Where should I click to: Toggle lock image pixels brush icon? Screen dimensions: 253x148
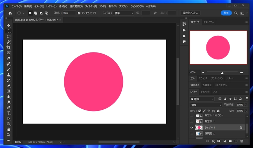click(204, 111)
